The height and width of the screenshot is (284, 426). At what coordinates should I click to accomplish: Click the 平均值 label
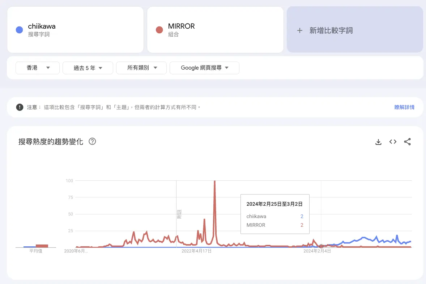pyautogui.click(x=36, y=251)
